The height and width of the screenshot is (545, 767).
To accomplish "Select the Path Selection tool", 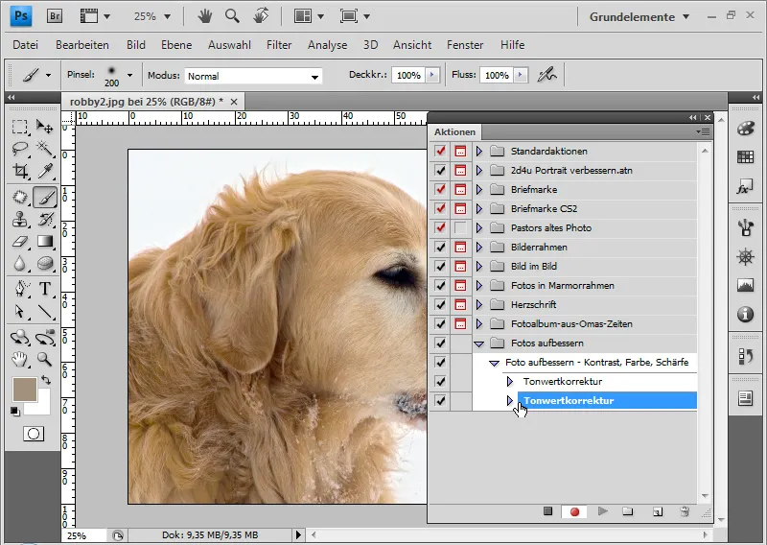I will [19, 312].
